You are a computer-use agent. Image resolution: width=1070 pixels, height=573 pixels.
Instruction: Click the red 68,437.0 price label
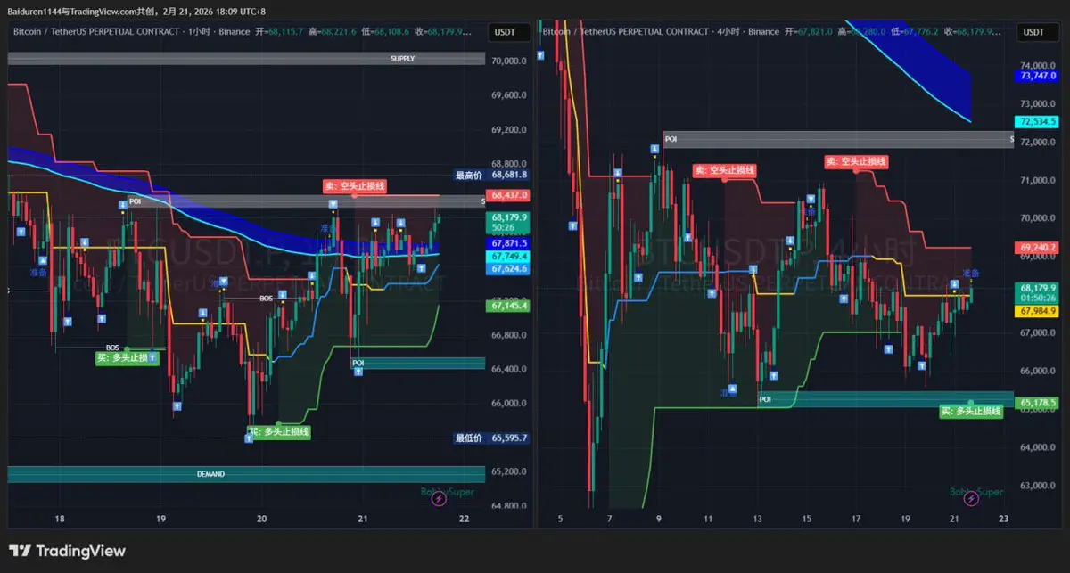[508, 194]
